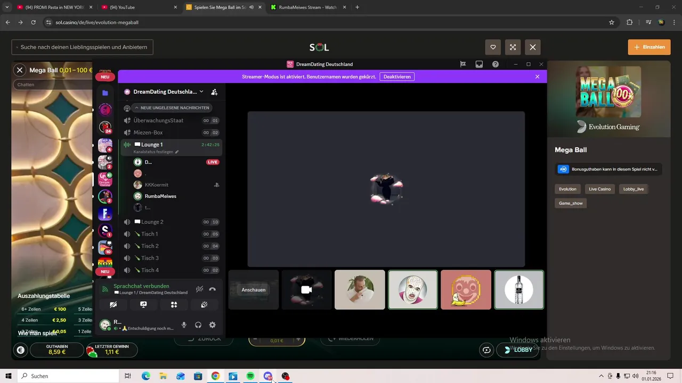Click the Evolution tag
This screenshot has width=682, height=383.
[x=567, y=189]
